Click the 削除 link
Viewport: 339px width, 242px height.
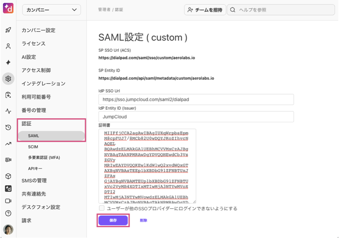tap(143, 220)
